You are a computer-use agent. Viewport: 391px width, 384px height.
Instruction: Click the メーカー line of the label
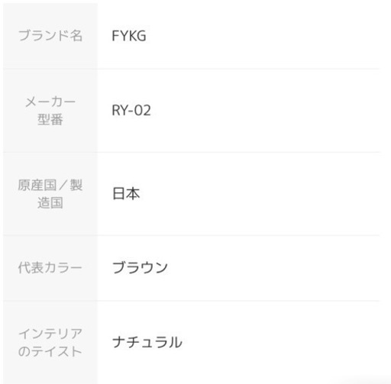[x=50, y=102]
